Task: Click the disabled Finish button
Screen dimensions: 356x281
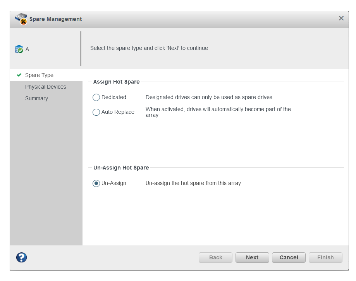Action: (325, 257)
